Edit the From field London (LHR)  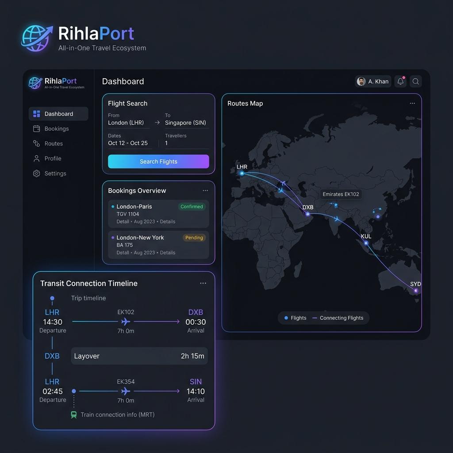[x=129, y=123]
